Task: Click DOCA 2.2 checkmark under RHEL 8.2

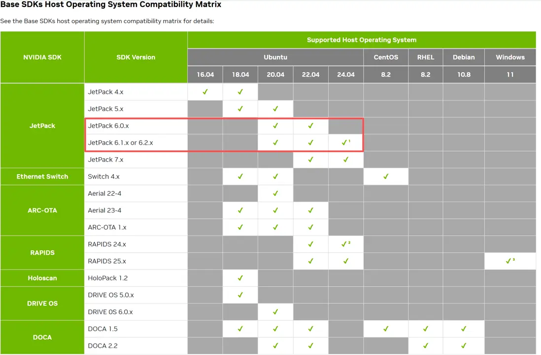Action: 425,346
